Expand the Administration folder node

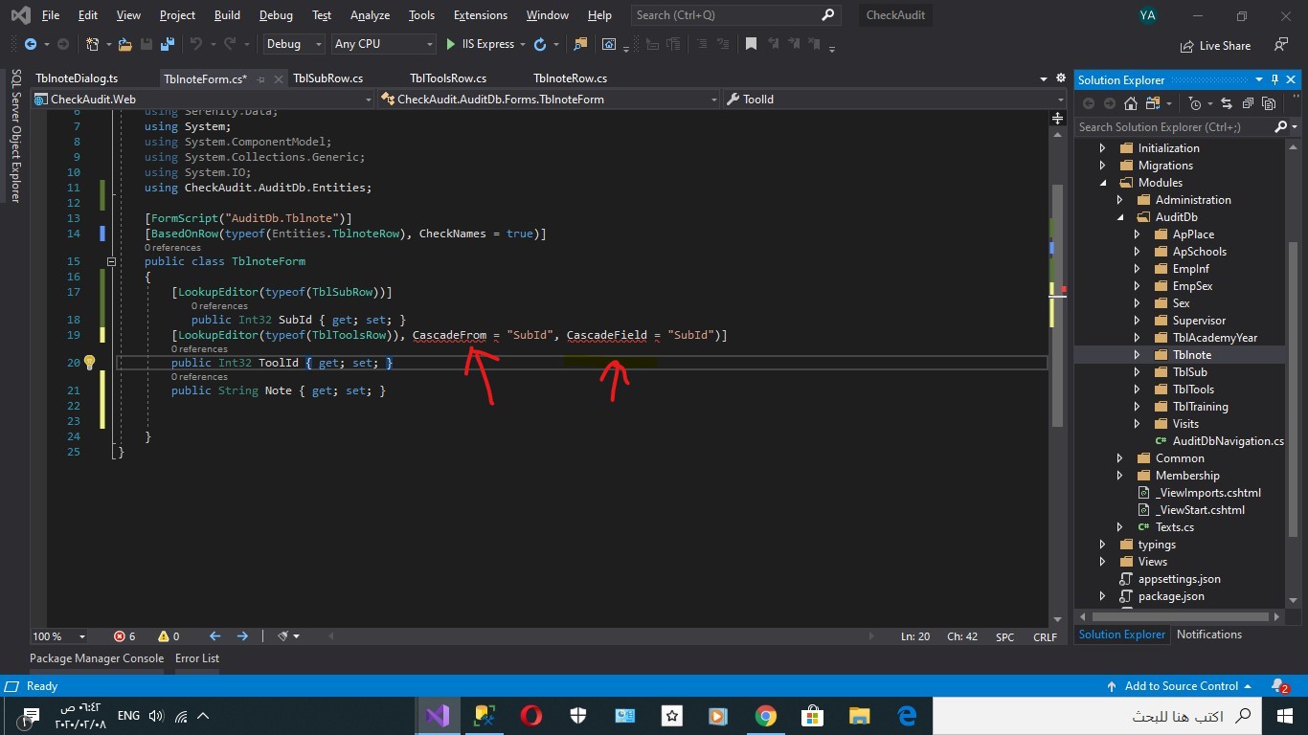(x=1118, y=199)
